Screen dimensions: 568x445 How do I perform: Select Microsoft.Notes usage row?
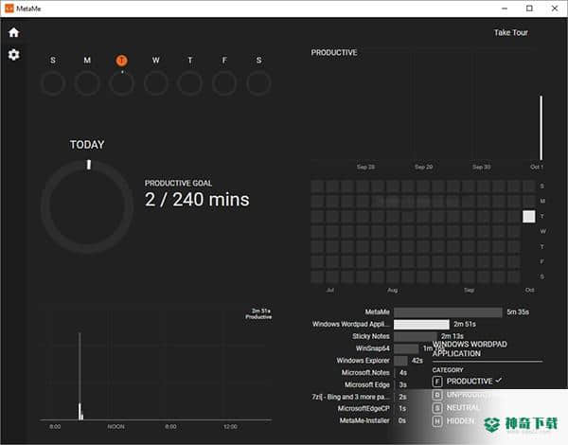374,372
